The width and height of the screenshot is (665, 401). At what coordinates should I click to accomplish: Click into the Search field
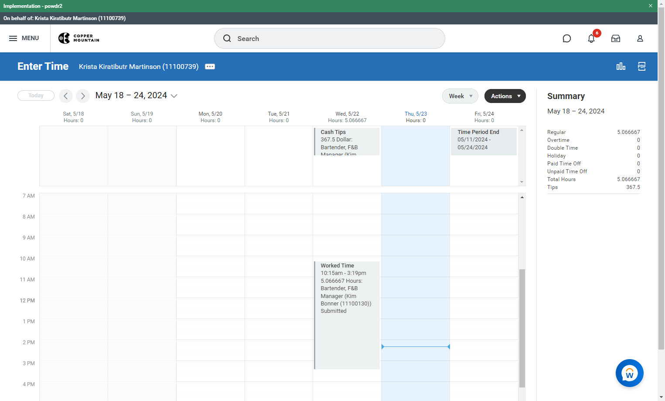coord(330,38)
